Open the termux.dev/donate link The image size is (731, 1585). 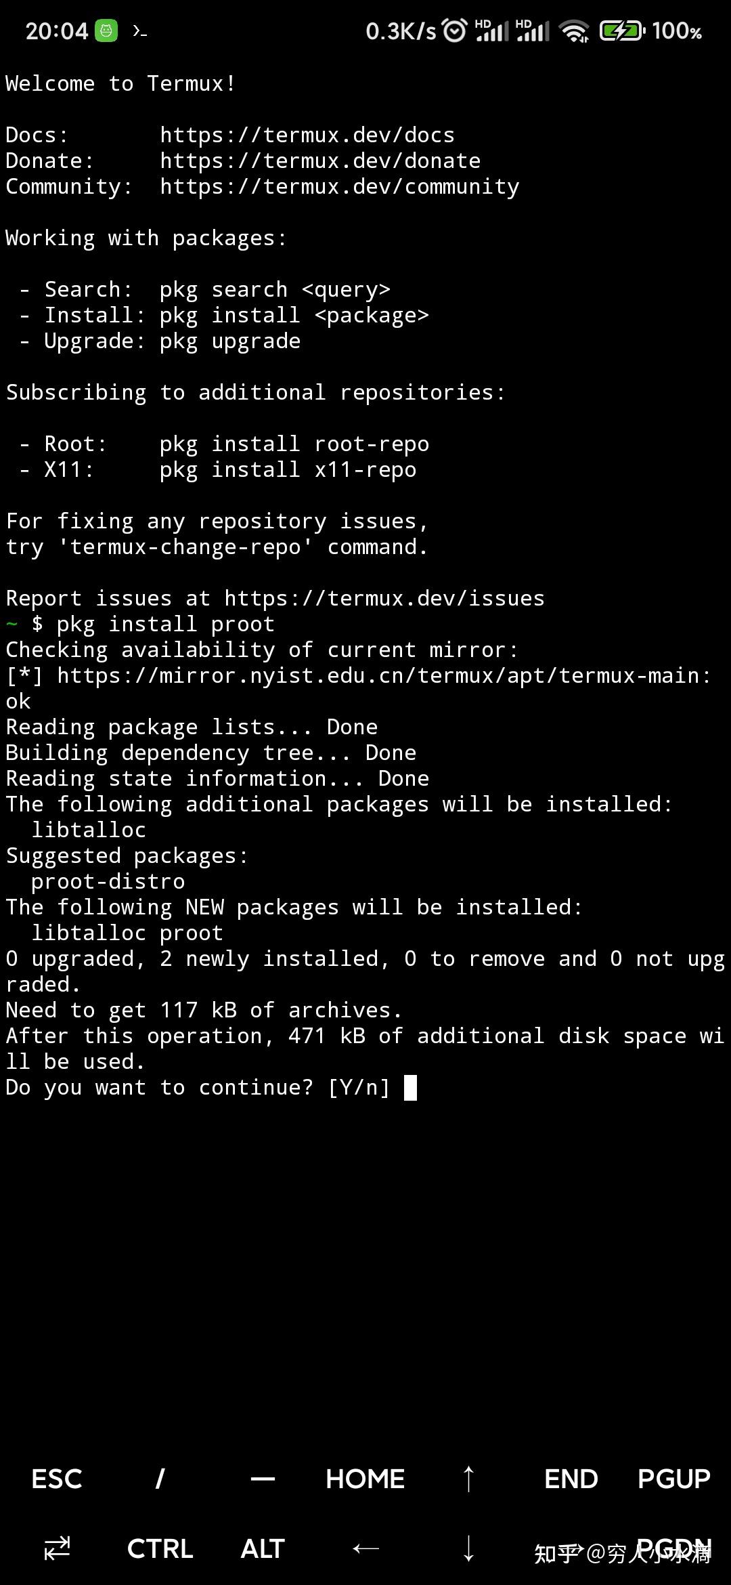pyautogui.click(x=319, y=161)
